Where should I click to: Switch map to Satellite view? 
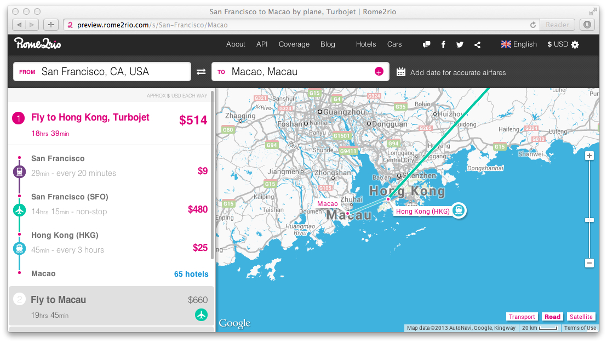tap(581, 317)
